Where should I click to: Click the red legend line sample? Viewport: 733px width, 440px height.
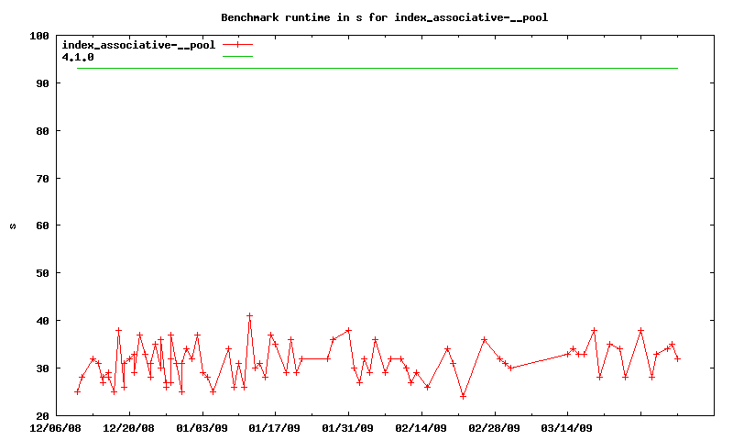coord(237,45)
